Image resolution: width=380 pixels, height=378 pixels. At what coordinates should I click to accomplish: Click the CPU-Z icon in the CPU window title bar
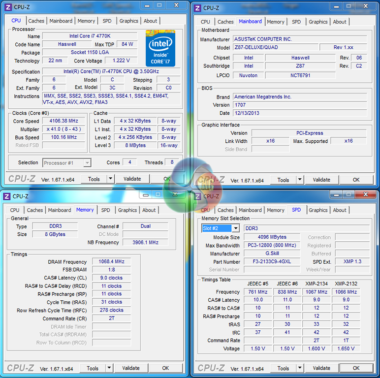(6, 7)
